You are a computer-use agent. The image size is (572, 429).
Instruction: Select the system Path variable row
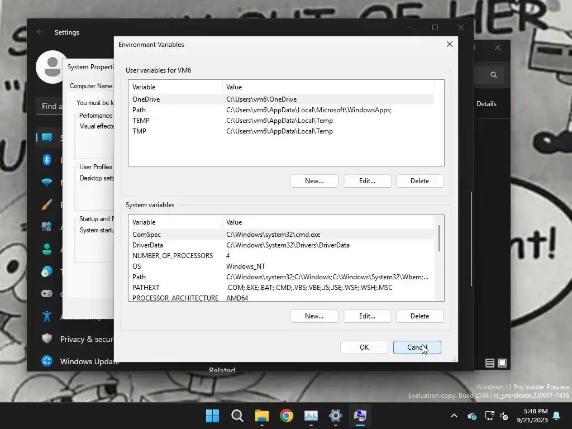coord(282,277)
